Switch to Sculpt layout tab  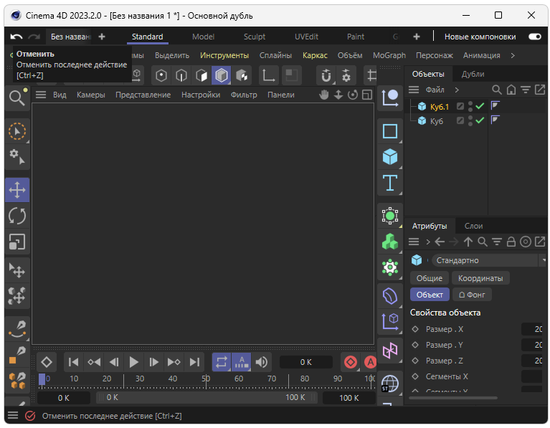click(255, 37)
